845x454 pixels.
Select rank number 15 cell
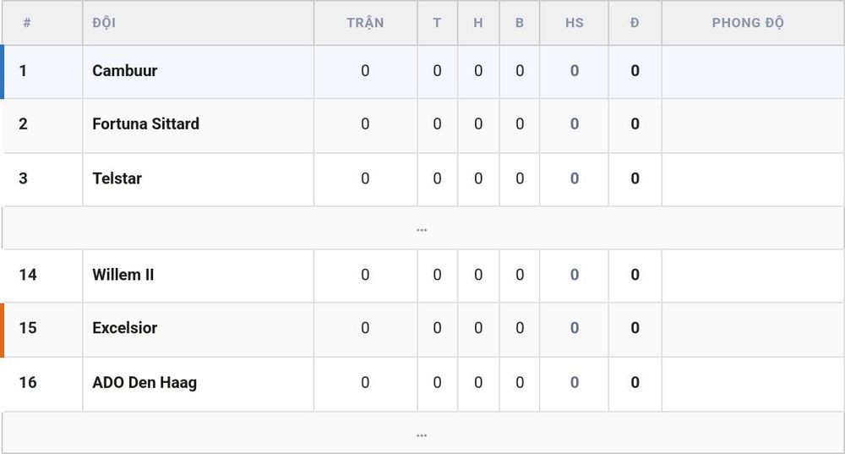(28, 328)
